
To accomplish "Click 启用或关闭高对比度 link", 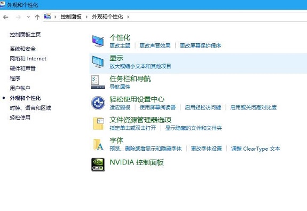I will (x=254, y=107).
